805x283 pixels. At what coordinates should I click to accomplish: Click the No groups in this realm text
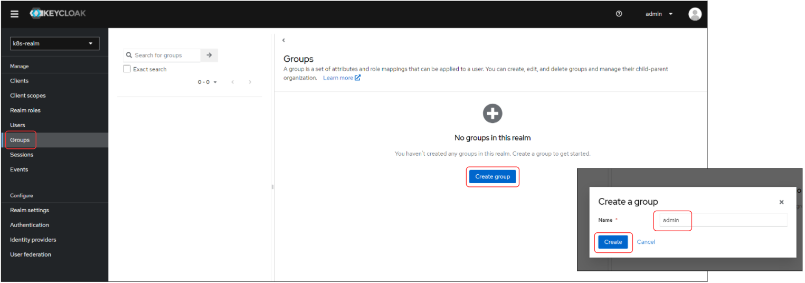tap(493, 138)
